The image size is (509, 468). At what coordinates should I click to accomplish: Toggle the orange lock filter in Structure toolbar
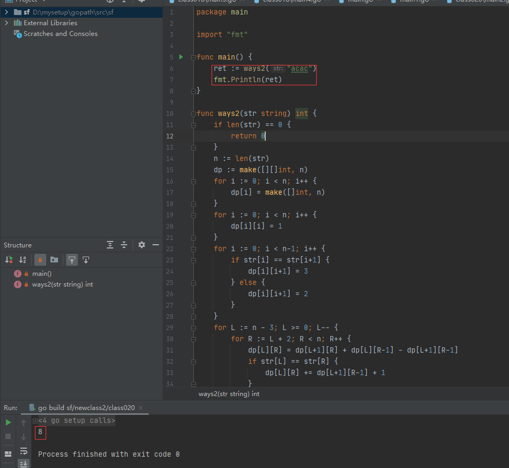[x=40, y=260]
